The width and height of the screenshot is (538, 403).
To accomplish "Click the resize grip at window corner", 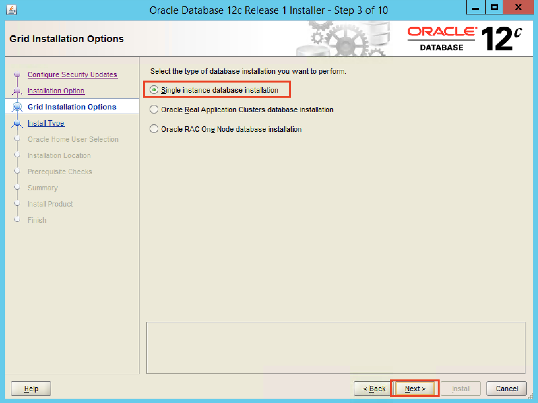I will pyautogui.click(x=530, y=396).
